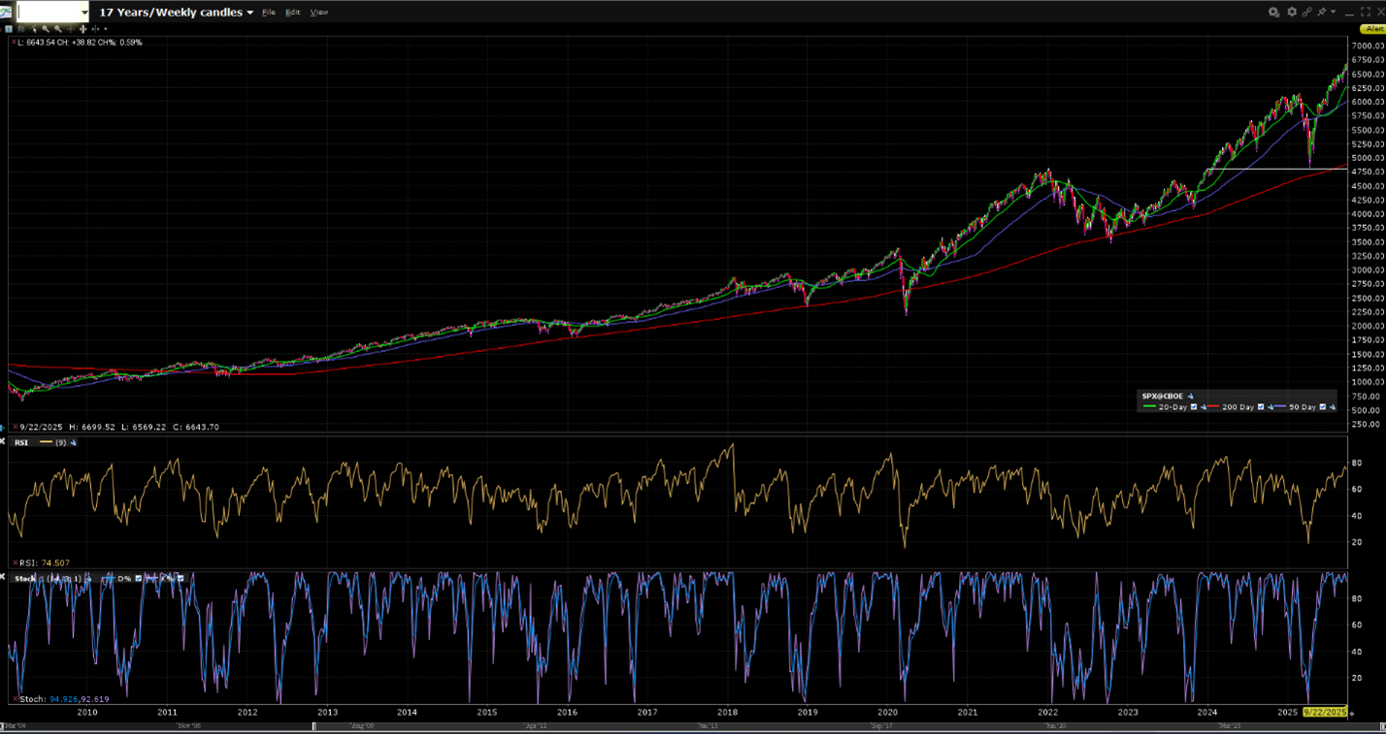Click the SPX@CBOE legend label

[1164, 396]
